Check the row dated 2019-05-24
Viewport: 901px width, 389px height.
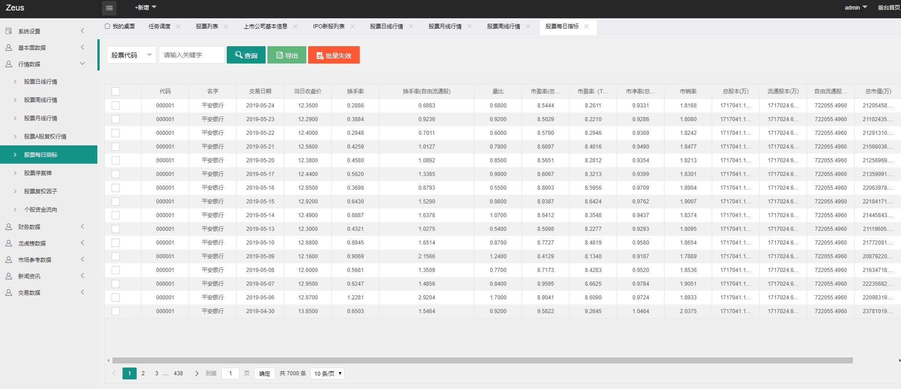point(116,106)
